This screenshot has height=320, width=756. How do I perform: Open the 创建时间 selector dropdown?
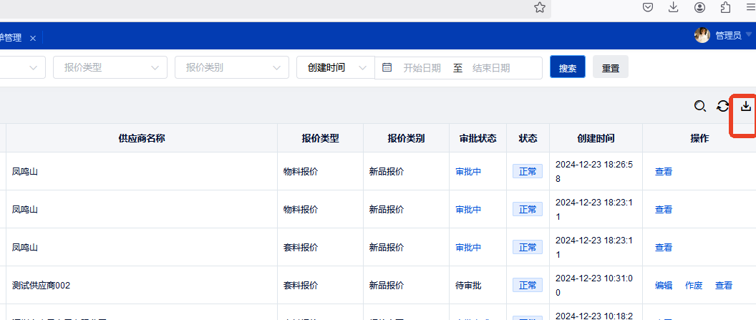[x=336, y=67]
